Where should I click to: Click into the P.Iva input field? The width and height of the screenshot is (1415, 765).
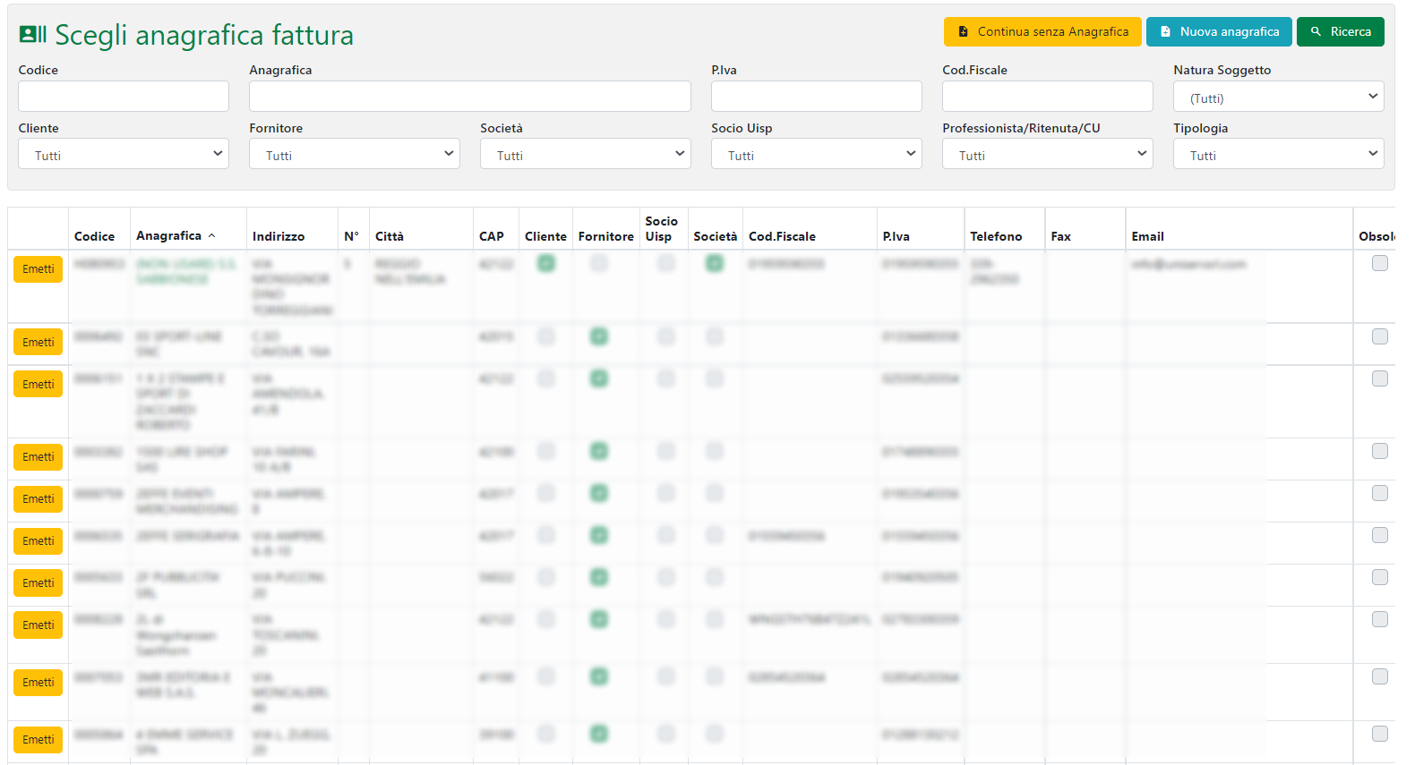[816, 97]
